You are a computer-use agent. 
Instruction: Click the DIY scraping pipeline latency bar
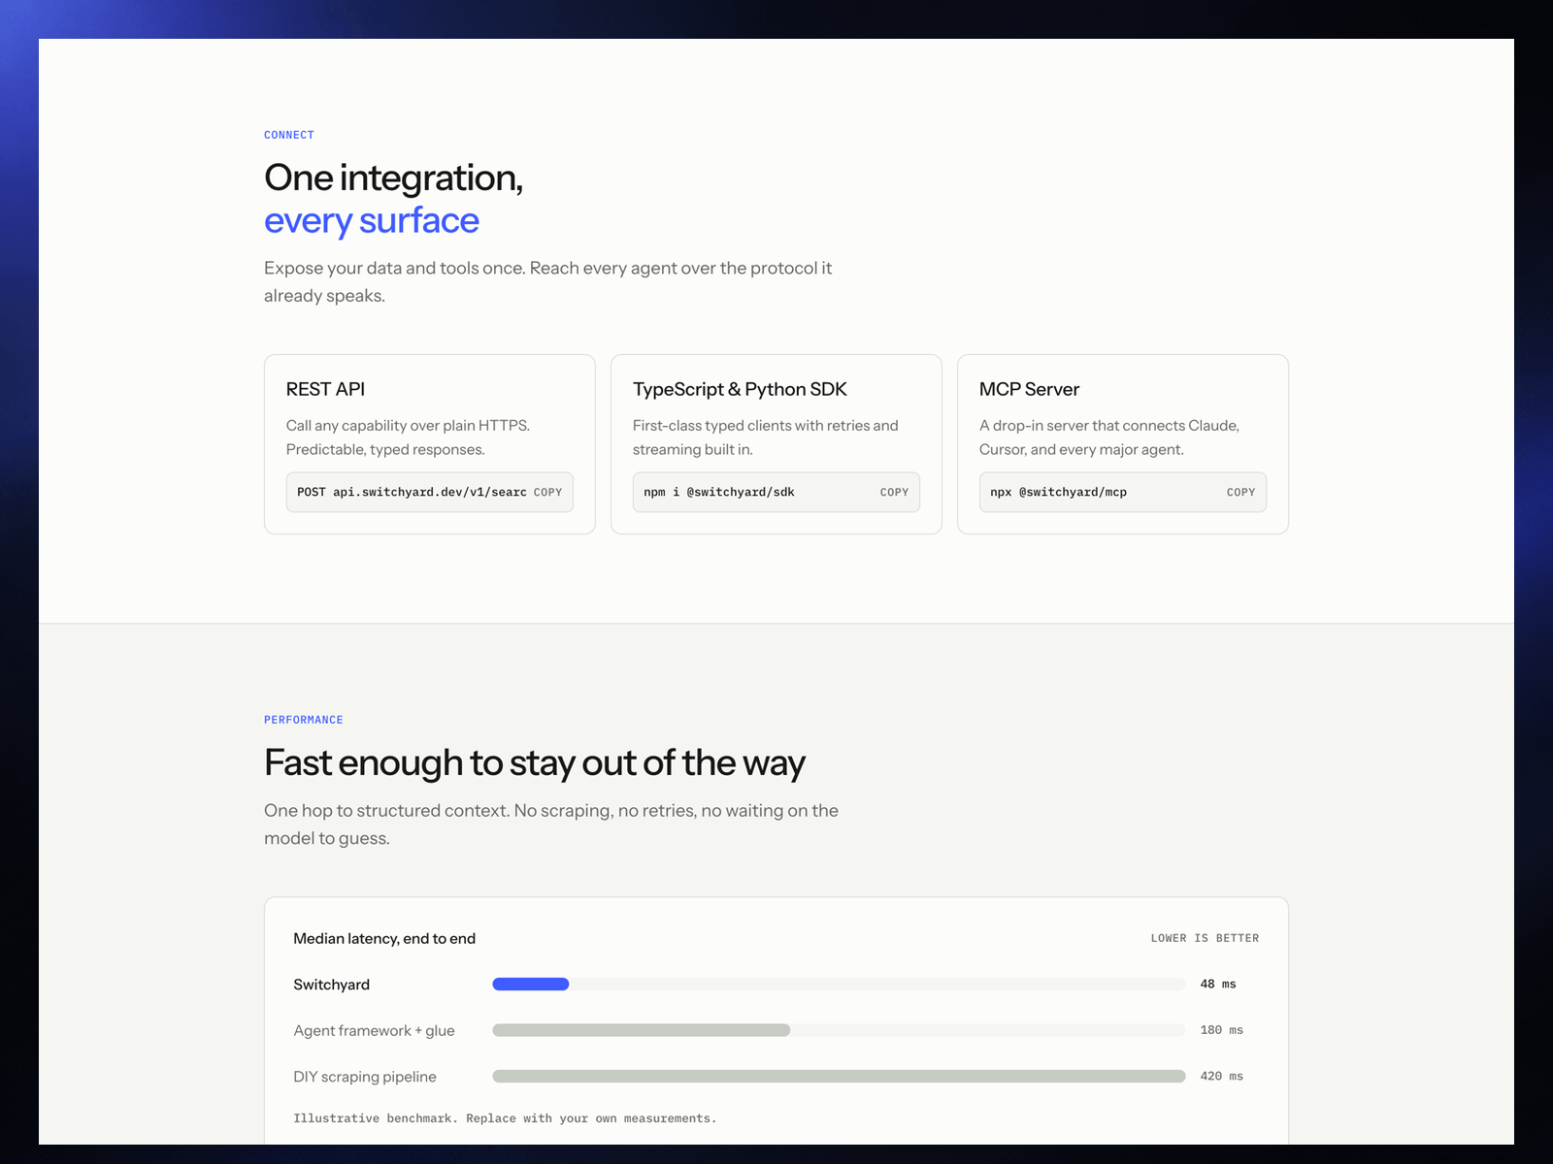point(839,1077)
